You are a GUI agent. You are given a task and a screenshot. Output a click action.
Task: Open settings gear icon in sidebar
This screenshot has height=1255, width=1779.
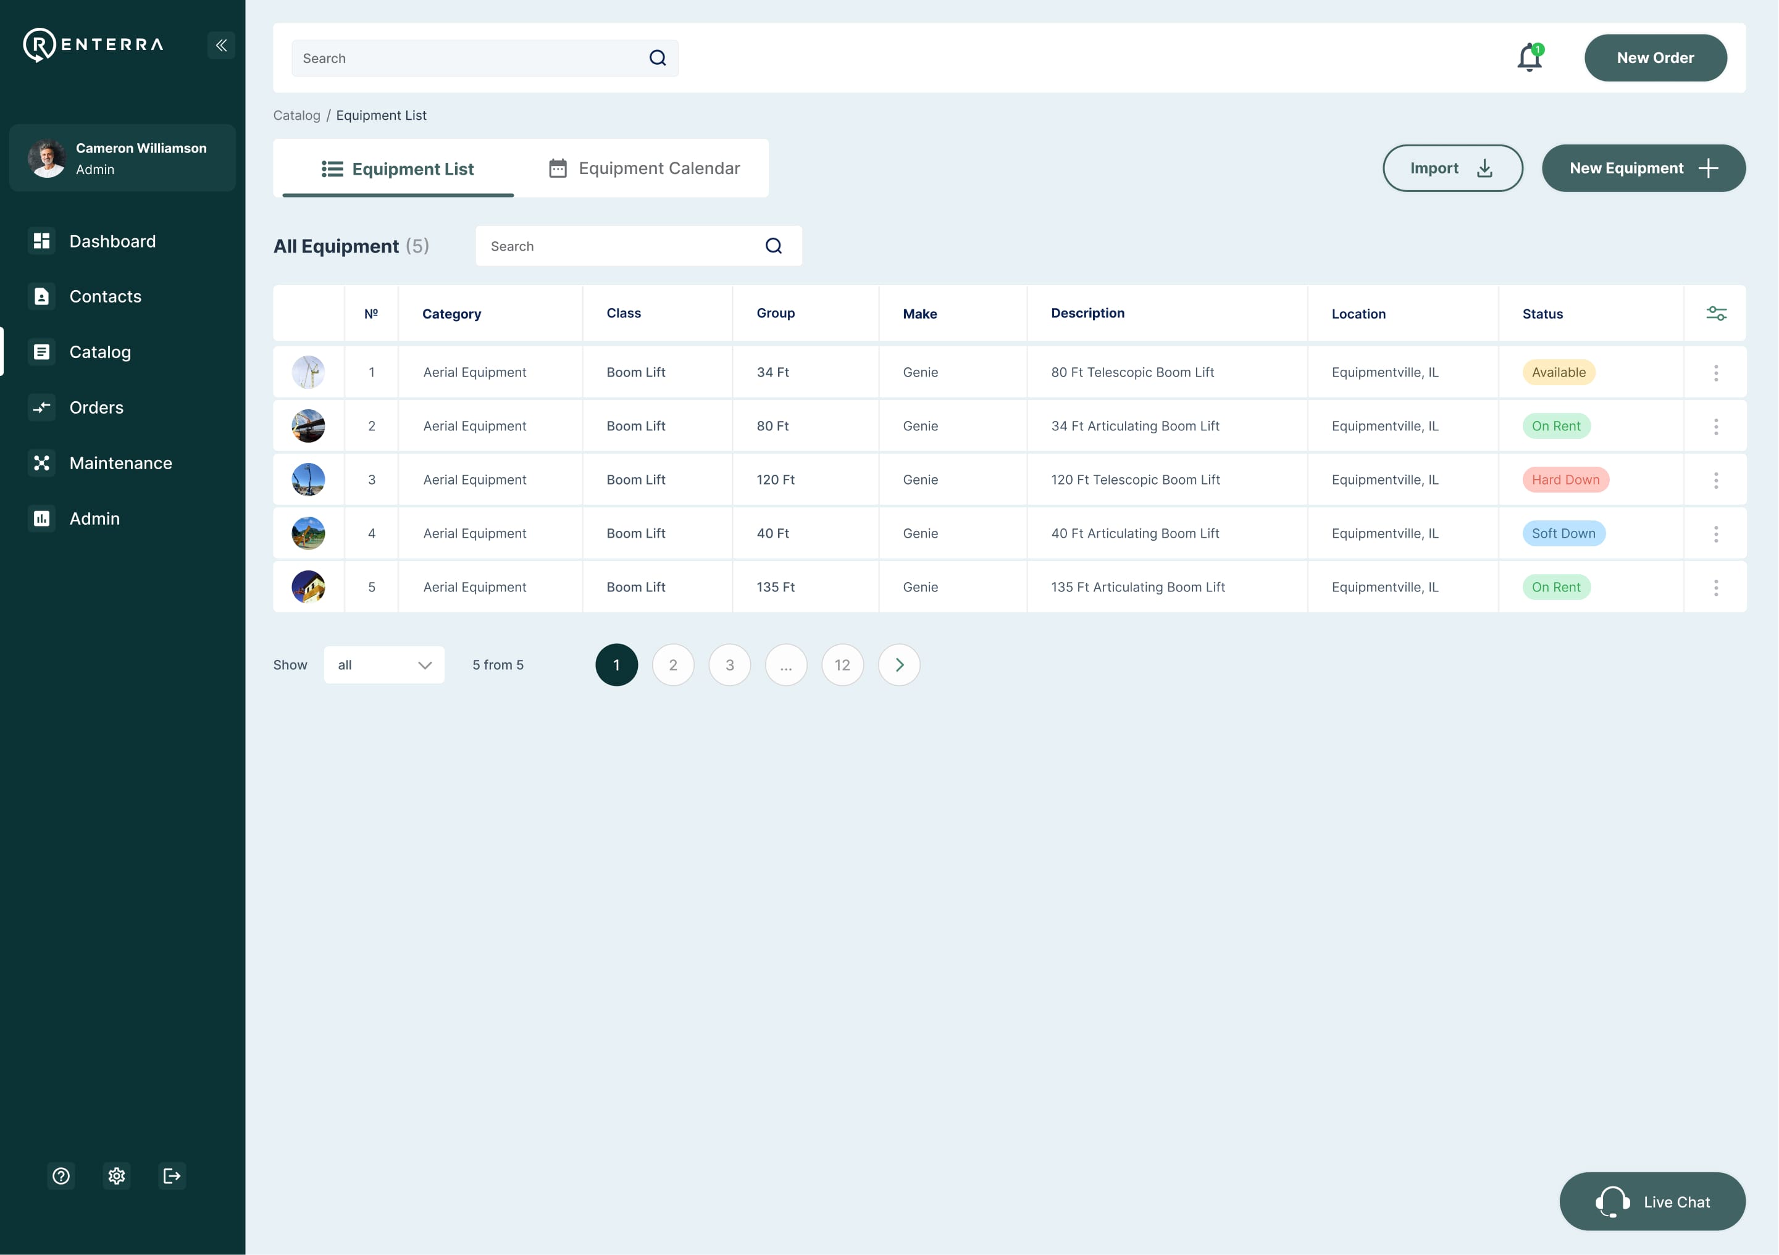[117, 1176]
